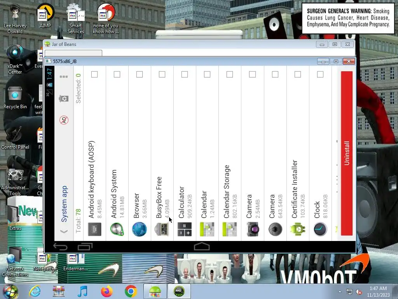Tick the BusyBox Free checkbox
The image size is (398, 299).
coord(162,74)
